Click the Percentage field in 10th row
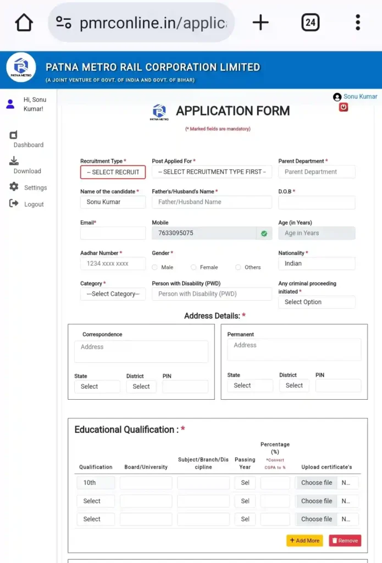The image size is (382, 563). point(275,483)
